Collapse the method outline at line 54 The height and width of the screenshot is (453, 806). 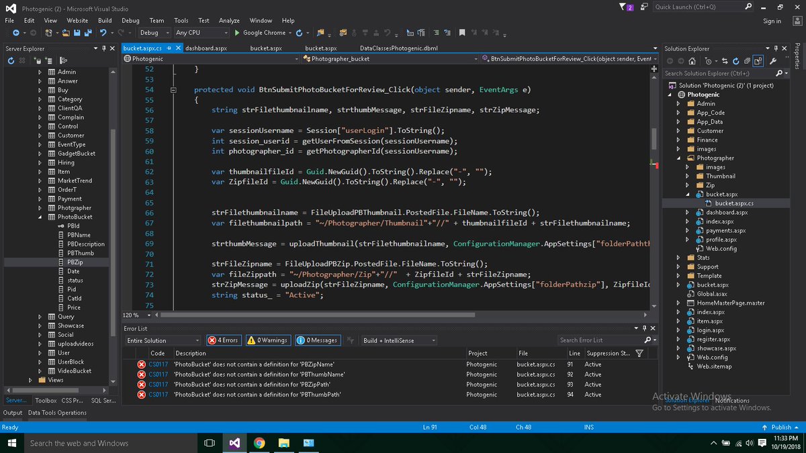(173, 89)
